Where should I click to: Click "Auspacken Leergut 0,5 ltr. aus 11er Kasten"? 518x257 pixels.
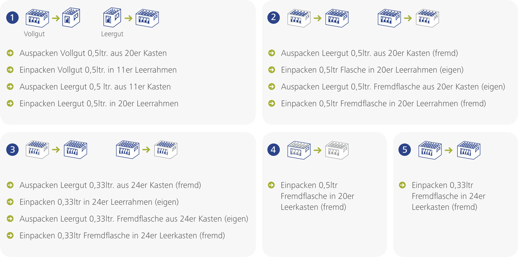tap(95, 87)
